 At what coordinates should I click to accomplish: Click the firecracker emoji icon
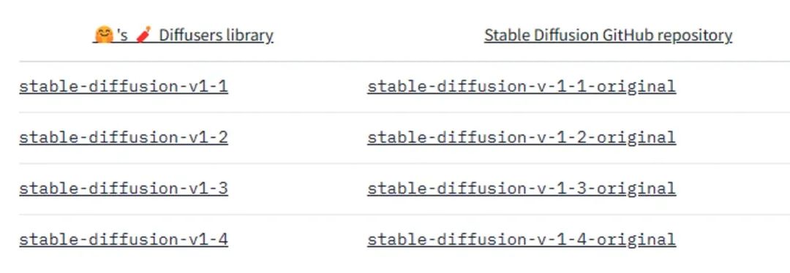click(x=143, y=35)
